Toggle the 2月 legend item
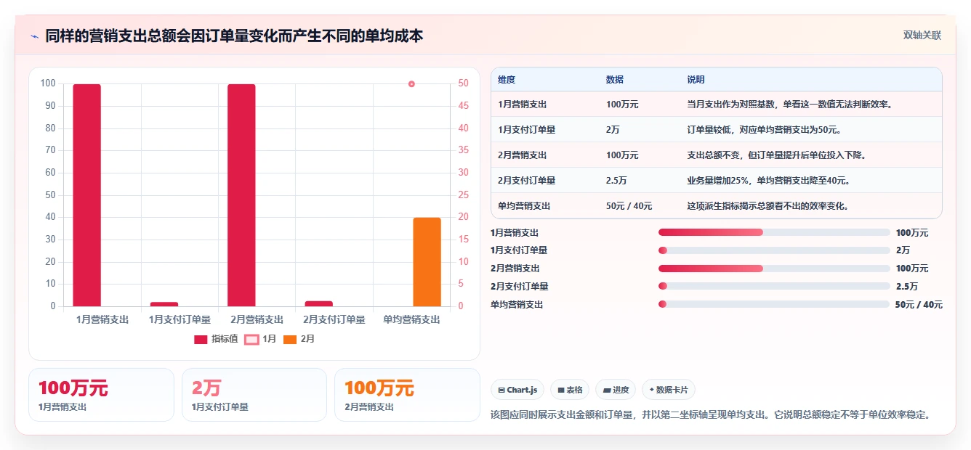Screen dimensions: 971x450 (299, 339)
